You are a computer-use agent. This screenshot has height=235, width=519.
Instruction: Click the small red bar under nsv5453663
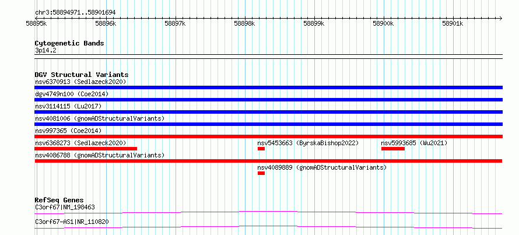tap(261, 149)
